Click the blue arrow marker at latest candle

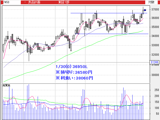(x=145, y=10)
